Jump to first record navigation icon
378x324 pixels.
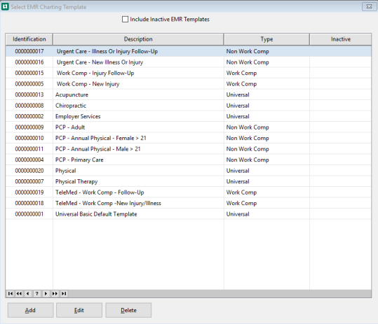(11, 293)
